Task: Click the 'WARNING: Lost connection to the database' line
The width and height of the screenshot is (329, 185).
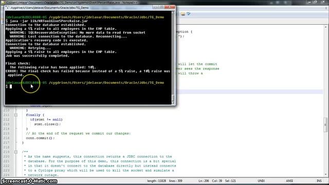Action: (x=68, y=36)
